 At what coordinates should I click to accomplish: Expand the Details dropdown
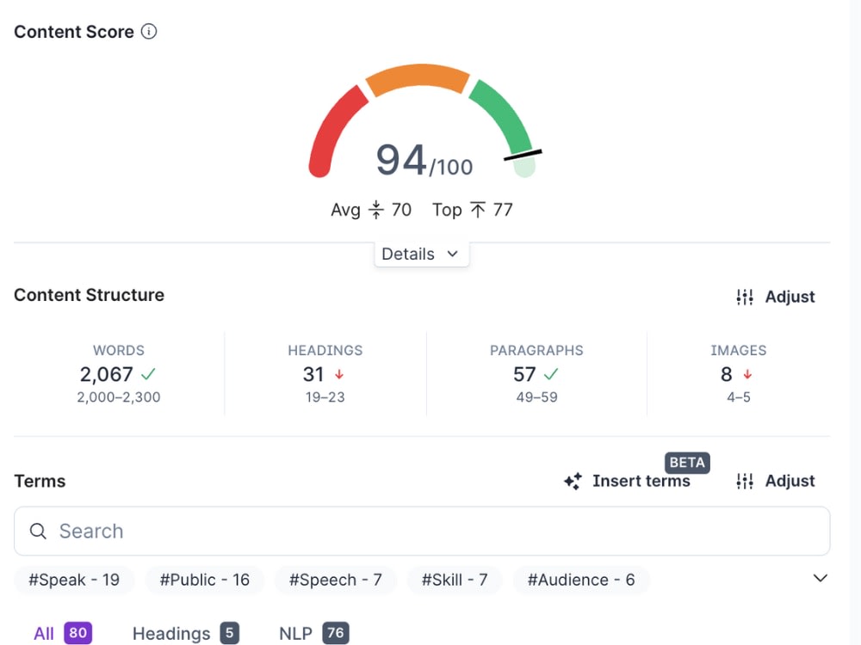click(x=421, y=254)
